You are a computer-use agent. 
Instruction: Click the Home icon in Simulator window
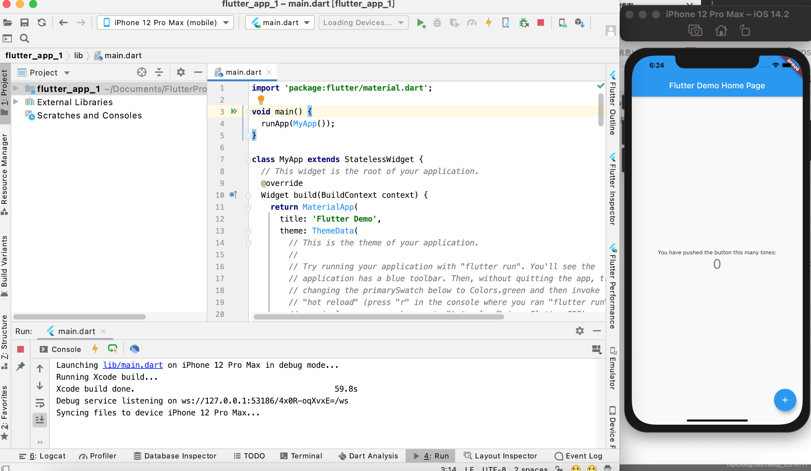click(x=721, y=31)
